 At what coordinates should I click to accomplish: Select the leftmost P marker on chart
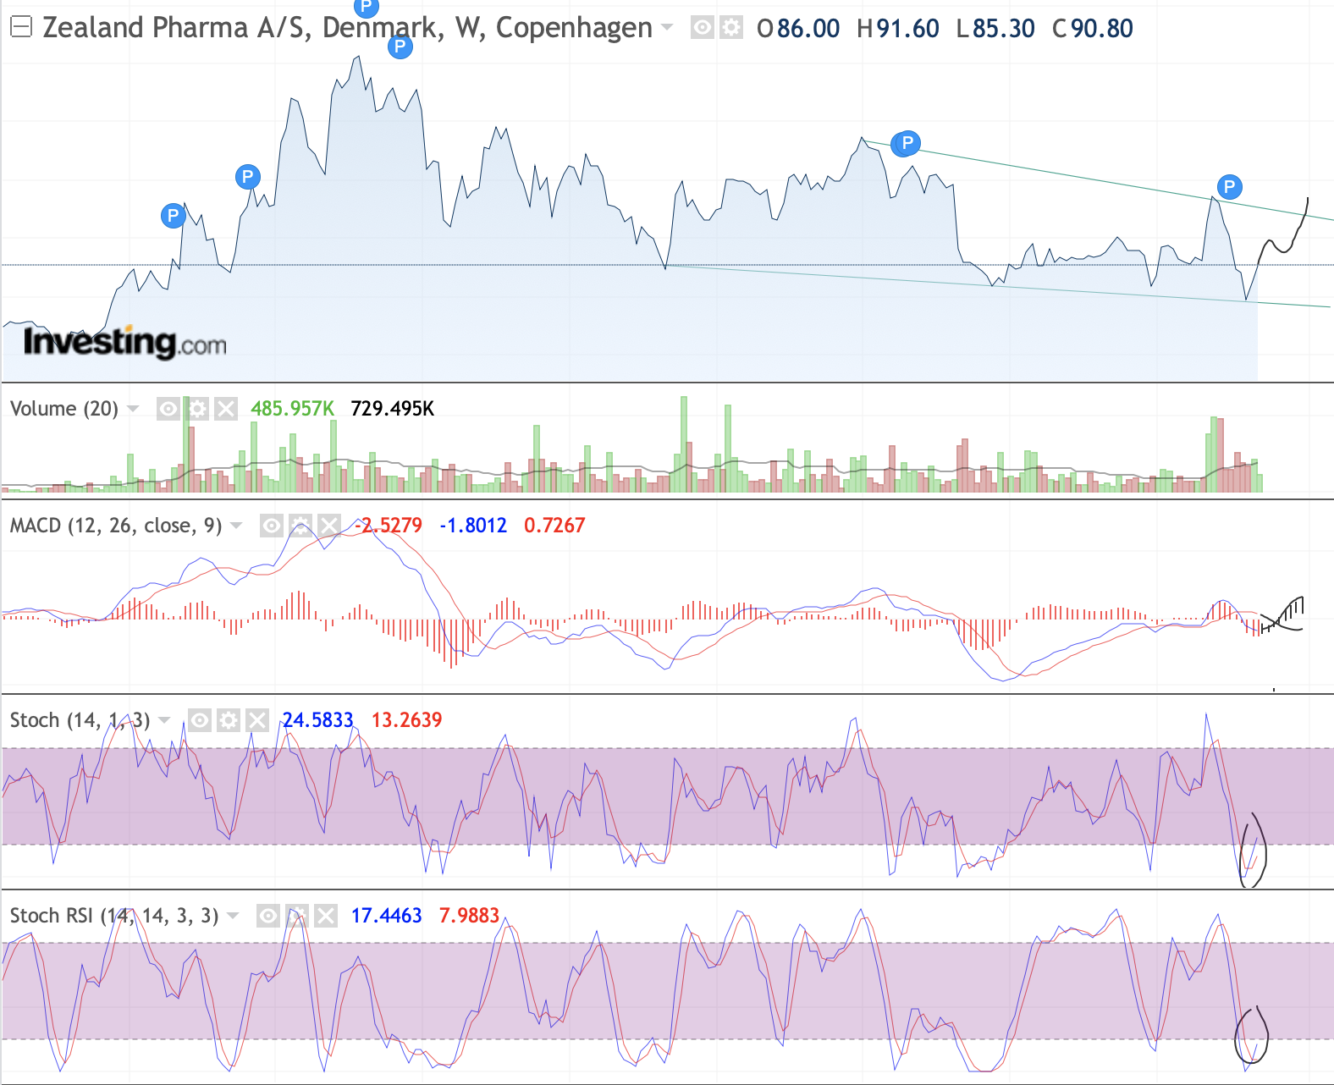point(173,215)
